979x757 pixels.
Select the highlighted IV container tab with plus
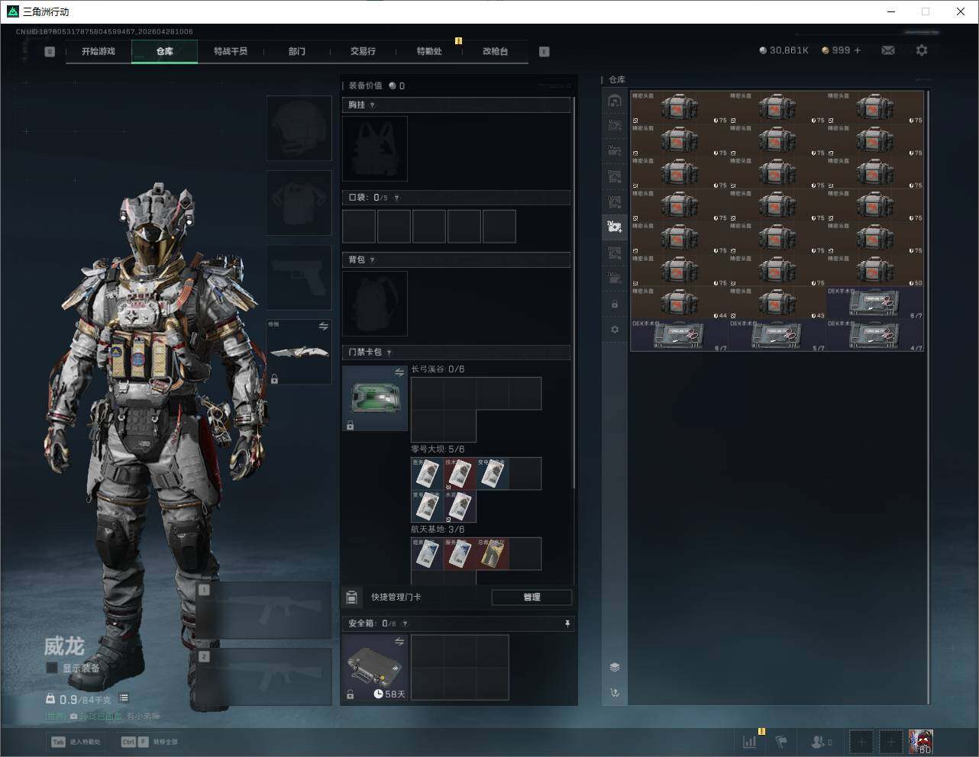[615, 227]
